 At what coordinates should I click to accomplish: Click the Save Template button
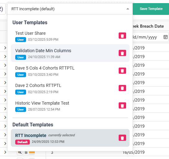(x=151, y=9)
